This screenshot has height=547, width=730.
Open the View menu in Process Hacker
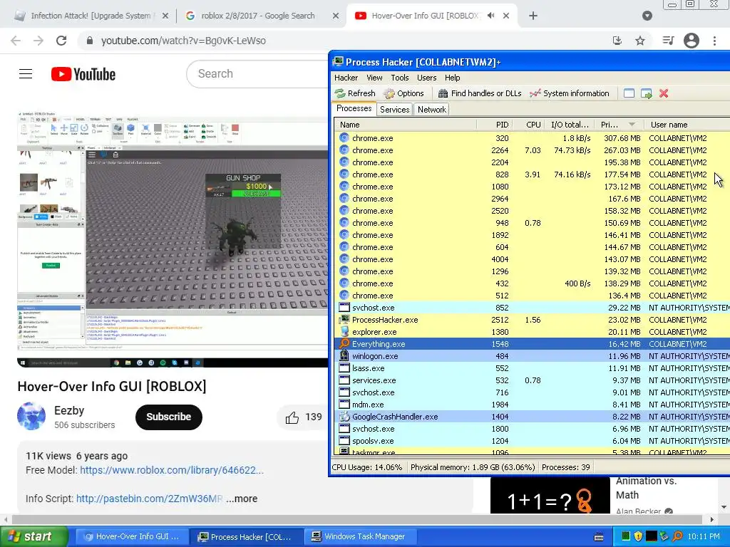(374, 78)
